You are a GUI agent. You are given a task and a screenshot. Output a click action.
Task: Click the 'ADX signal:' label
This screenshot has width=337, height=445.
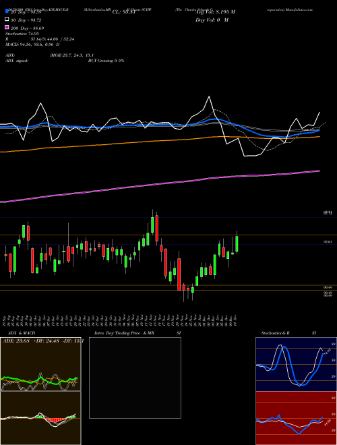tap(17, 61)
